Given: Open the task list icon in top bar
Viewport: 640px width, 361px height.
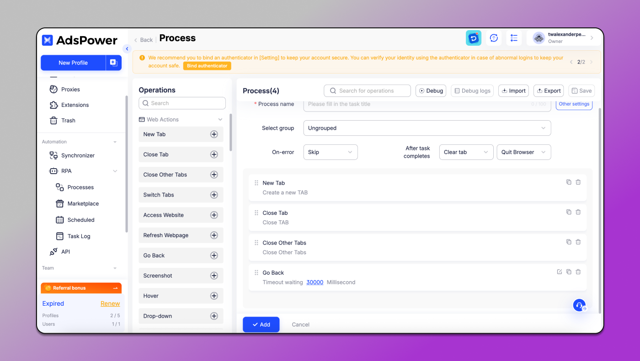Looking at the screenshot, I should pos(513,38).
